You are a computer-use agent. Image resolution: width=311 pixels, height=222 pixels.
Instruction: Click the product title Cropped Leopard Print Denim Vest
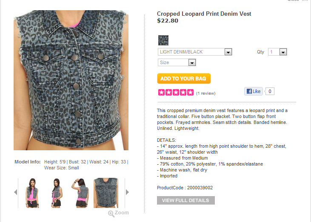[204, 14]
